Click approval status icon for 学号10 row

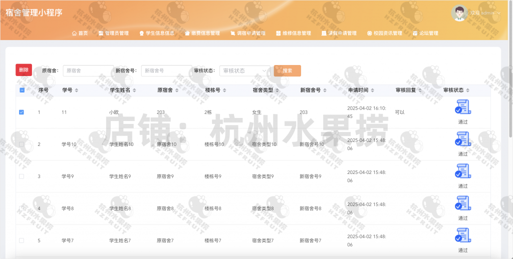(x=463, y=139)
